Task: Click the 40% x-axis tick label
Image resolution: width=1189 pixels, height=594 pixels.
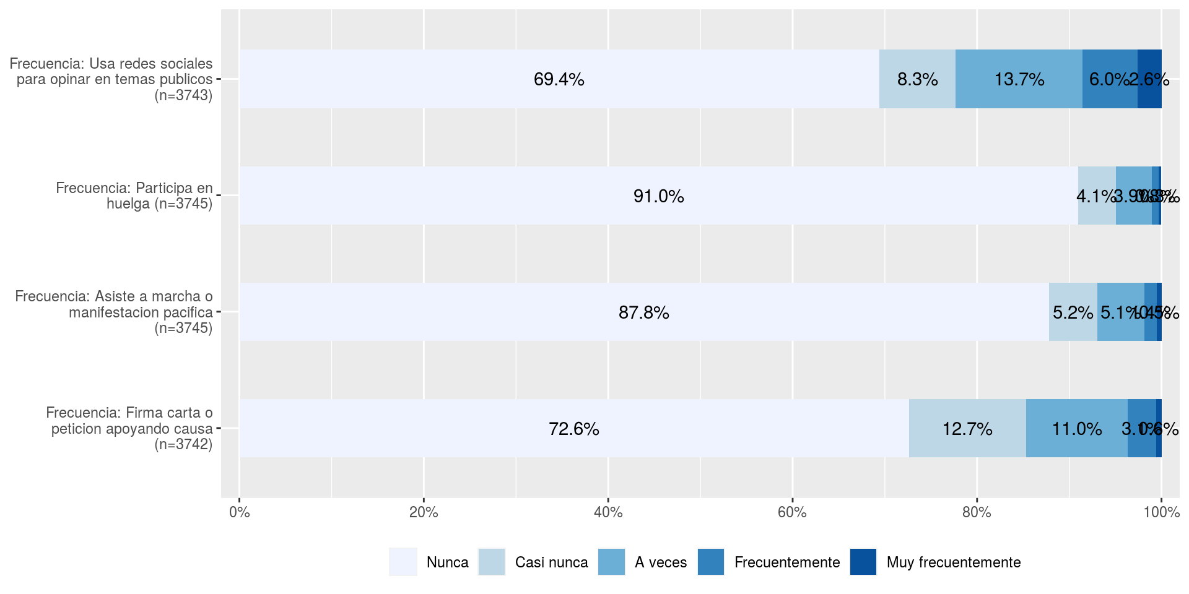Action: coord(608,512)
